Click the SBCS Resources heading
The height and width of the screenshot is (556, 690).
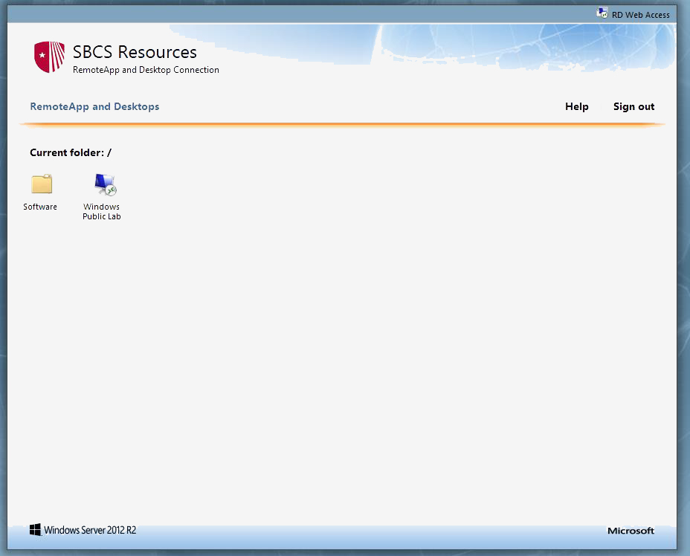click(134, 52)
